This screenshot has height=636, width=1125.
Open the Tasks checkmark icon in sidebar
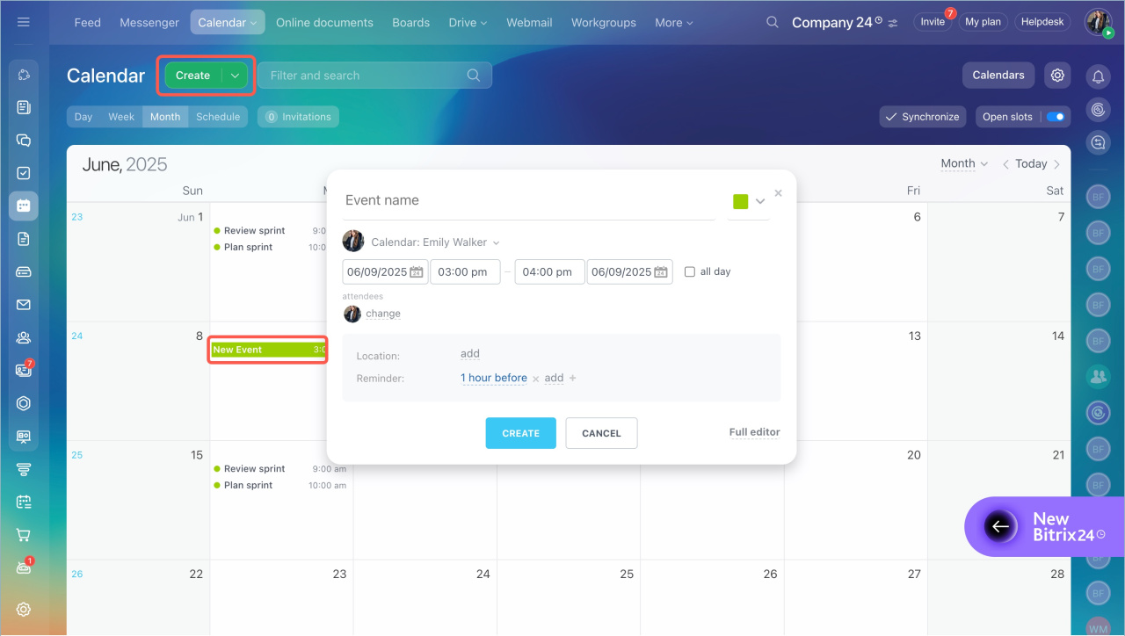coord(24,173)
